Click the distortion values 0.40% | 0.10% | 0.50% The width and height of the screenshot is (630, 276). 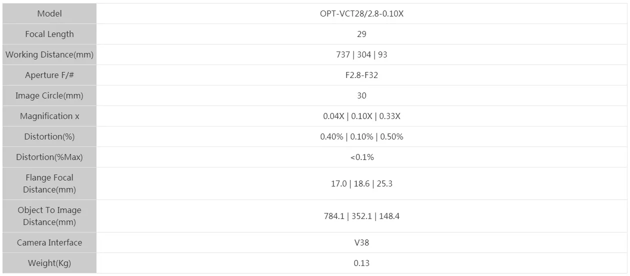(x=361, y=136)
